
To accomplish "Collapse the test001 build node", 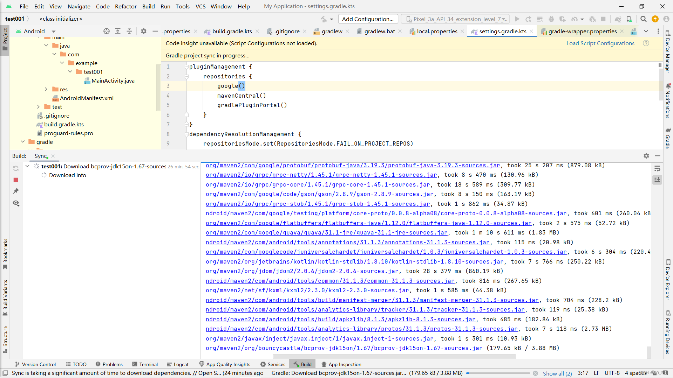I will [x=27, y=166].
